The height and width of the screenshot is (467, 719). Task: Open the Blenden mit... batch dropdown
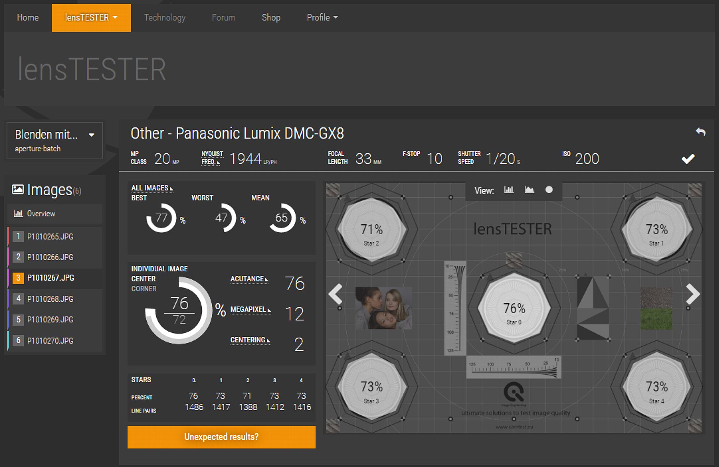[x=55, y=140]
